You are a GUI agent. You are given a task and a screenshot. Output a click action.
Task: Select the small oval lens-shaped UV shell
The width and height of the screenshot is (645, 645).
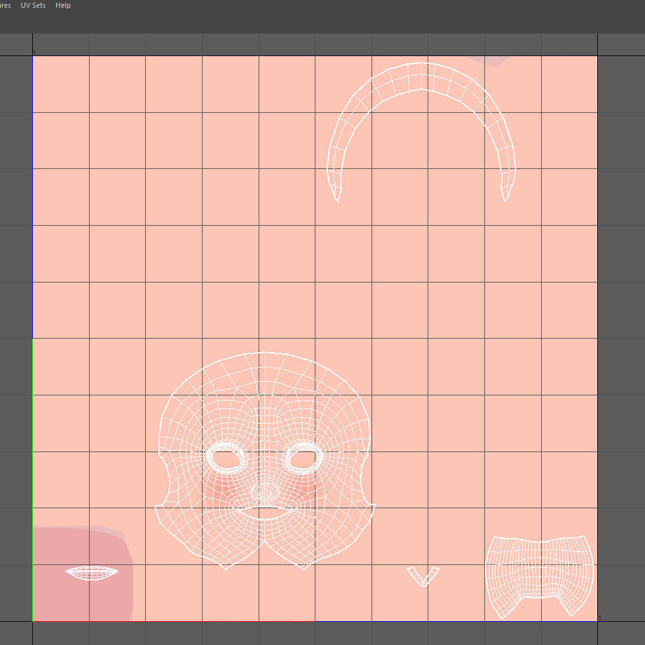point(92,573)
